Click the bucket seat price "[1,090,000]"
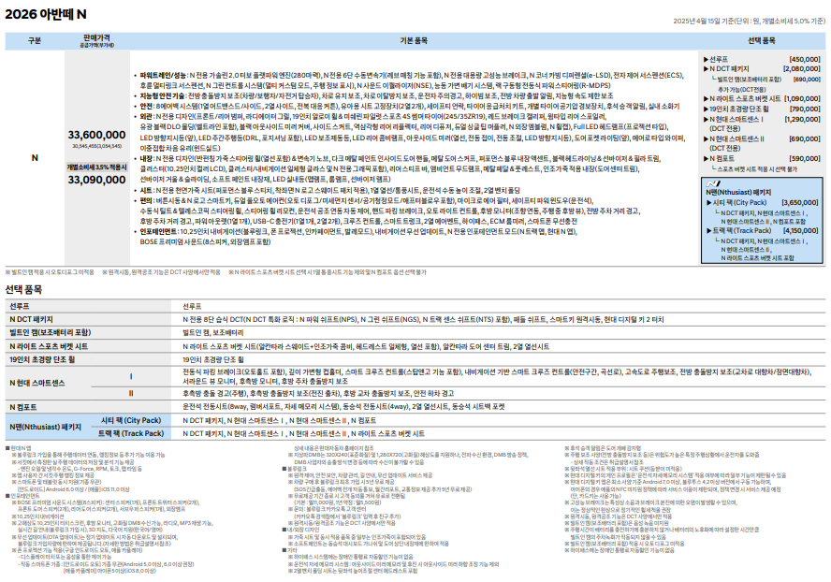831x582 pixels. click(802, 98)
